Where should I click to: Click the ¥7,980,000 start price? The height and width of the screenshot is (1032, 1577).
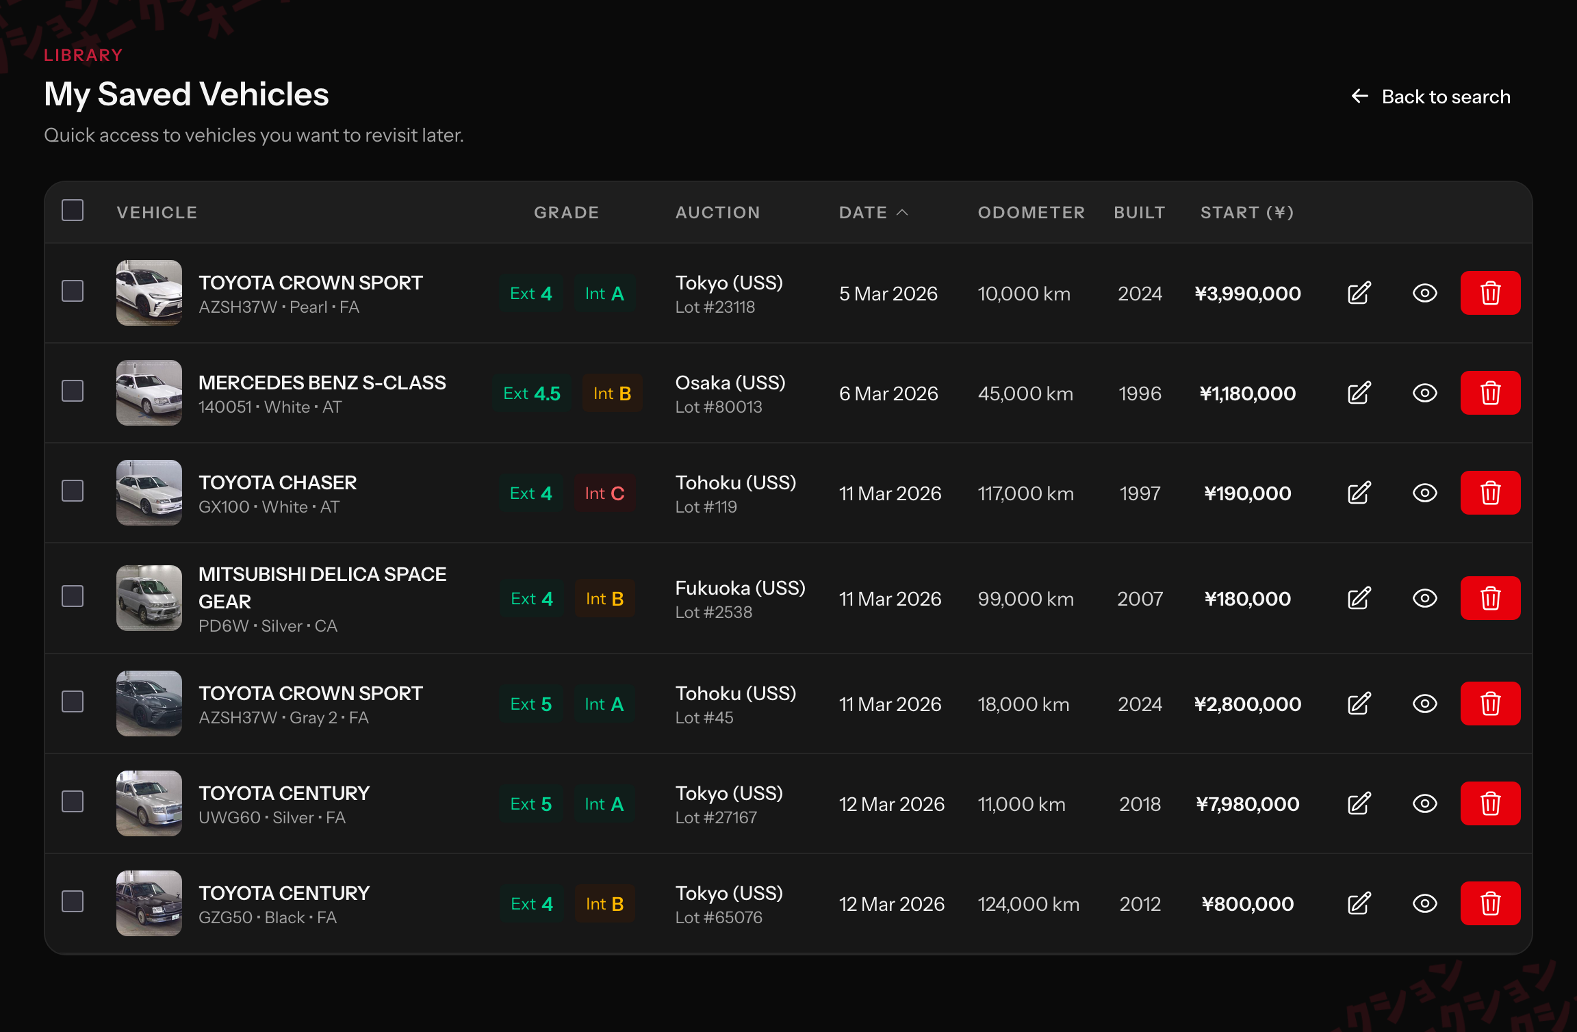point(1247,804)
